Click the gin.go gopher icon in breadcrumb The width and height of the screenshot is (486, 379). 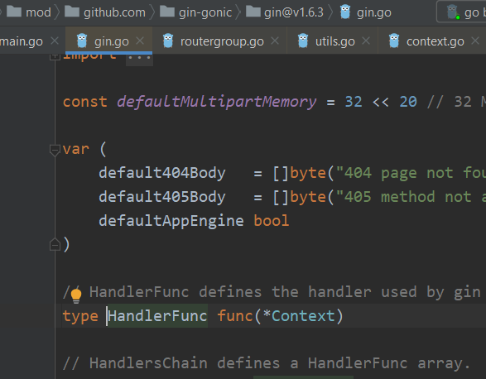tap(345, 12)
